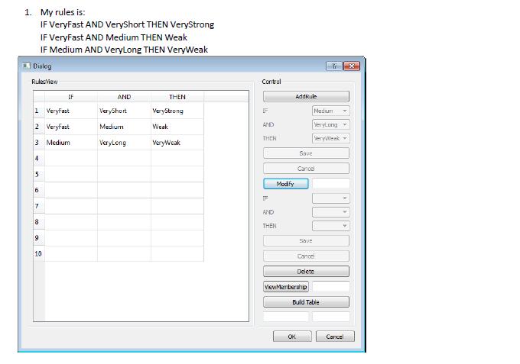Image resolution: width=520 pixels, height=364 pixels.
Task: Select the VeryShort cell in rule table
Action: click(x=124, y=111)
